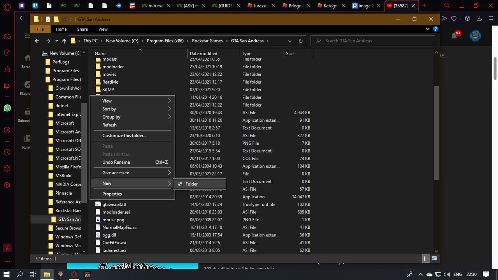Click Program Files (x86) breadcrumb
The image size is (498, 280).
[x=165, y=41]
